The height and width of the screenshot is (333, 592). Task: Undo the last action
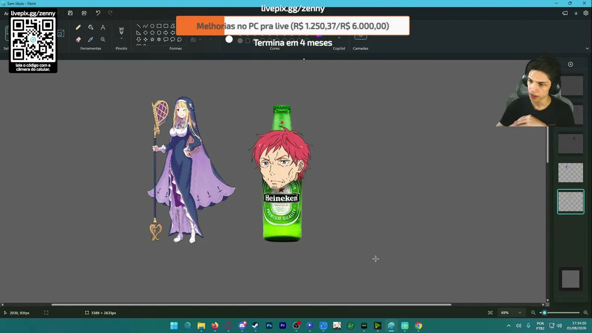98,13
